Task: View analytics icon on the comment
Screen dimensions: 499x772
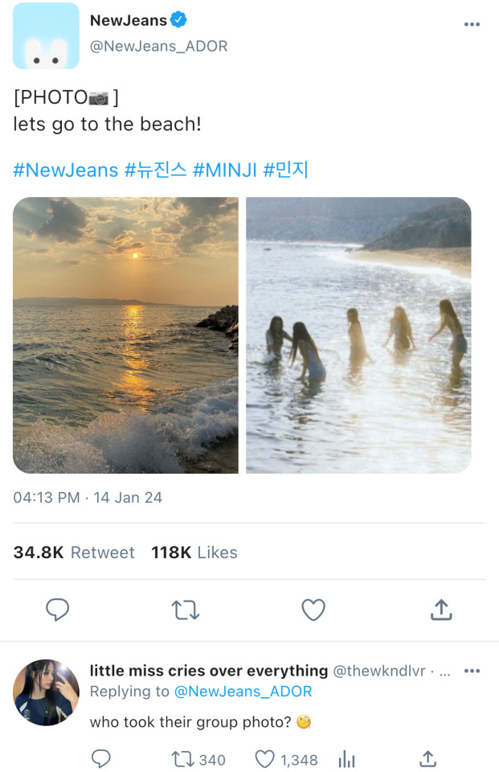Action: [x=347, y=759]
